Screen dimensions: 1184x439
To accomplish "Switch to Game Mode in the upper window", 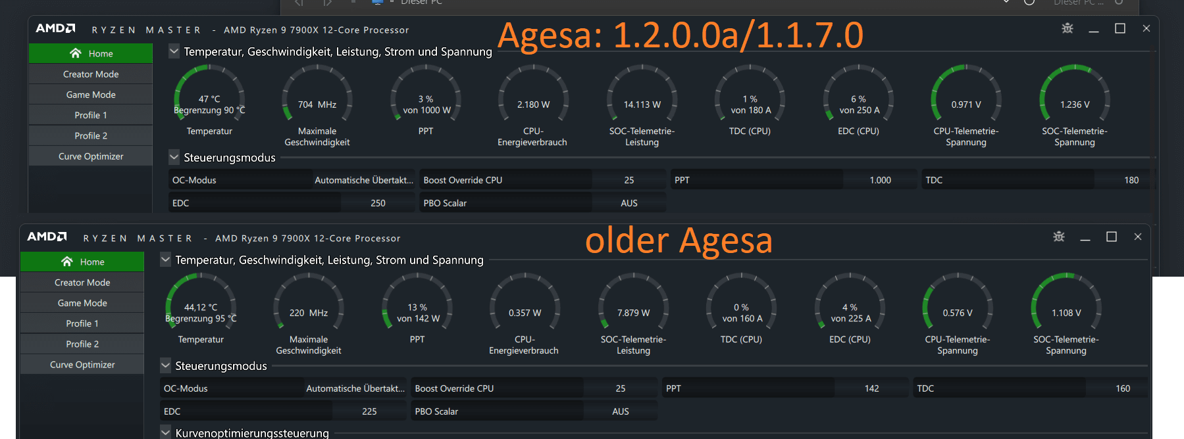I will [91, 95].
